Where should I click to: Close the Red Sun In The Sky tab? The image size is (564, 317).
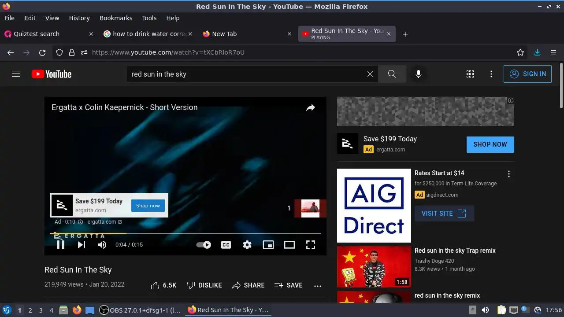[x=388, y=34]
